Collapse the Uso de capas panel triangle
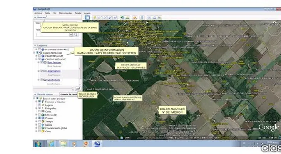281x154 pixels. click(35, 94)
